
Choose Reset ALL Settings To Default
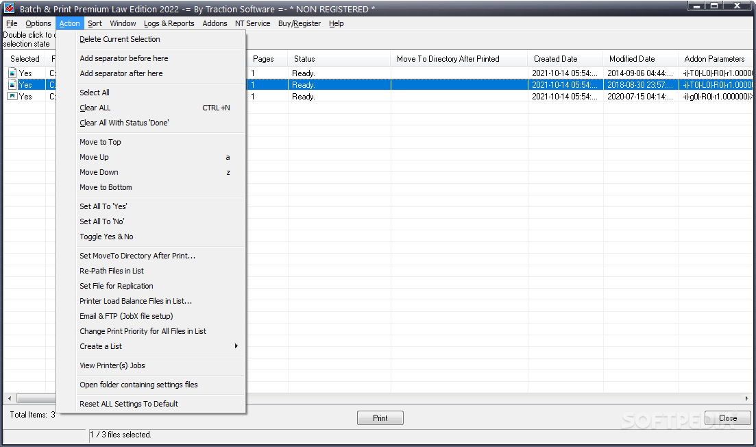click(x=151, y=404)
